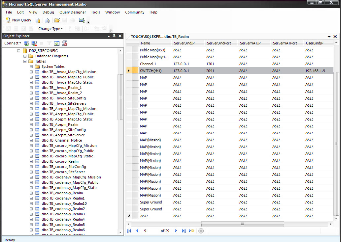This screenshot has height=242, width=341.
Task: Pin the Object Explorer panel
Action: (114, 36)
